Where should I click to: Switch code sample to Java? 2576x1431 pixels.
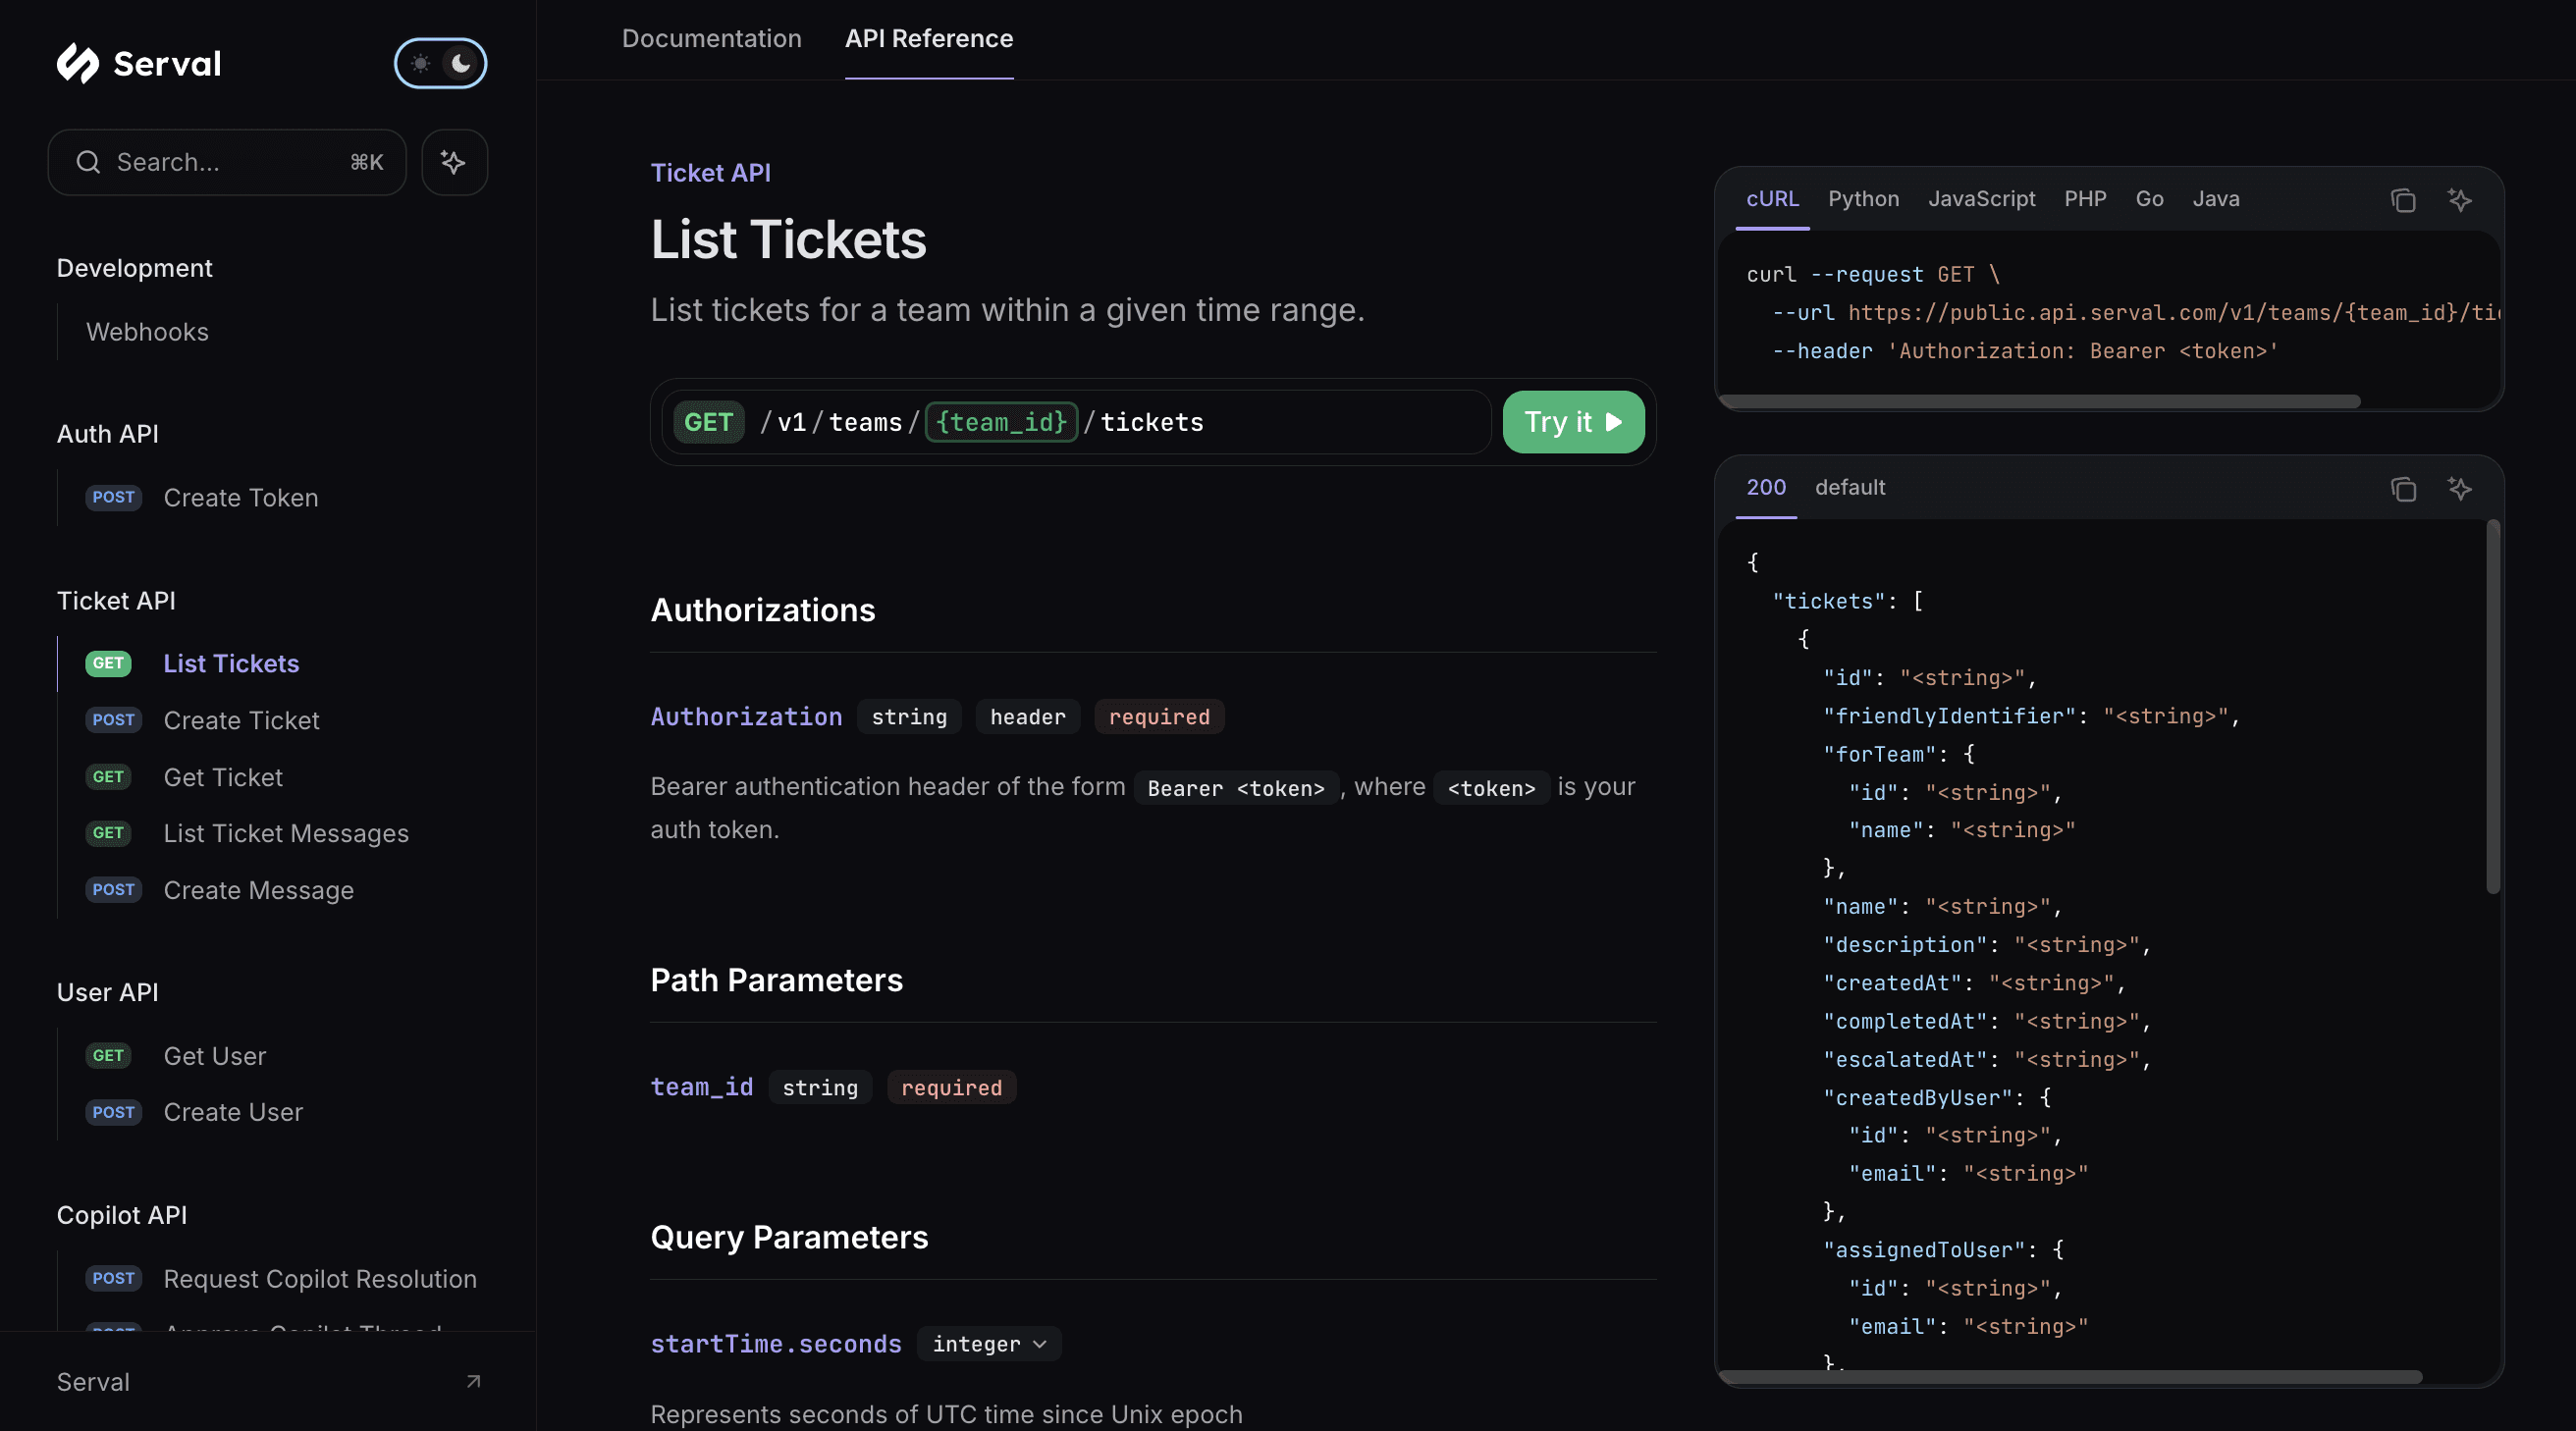point(2216,199)
